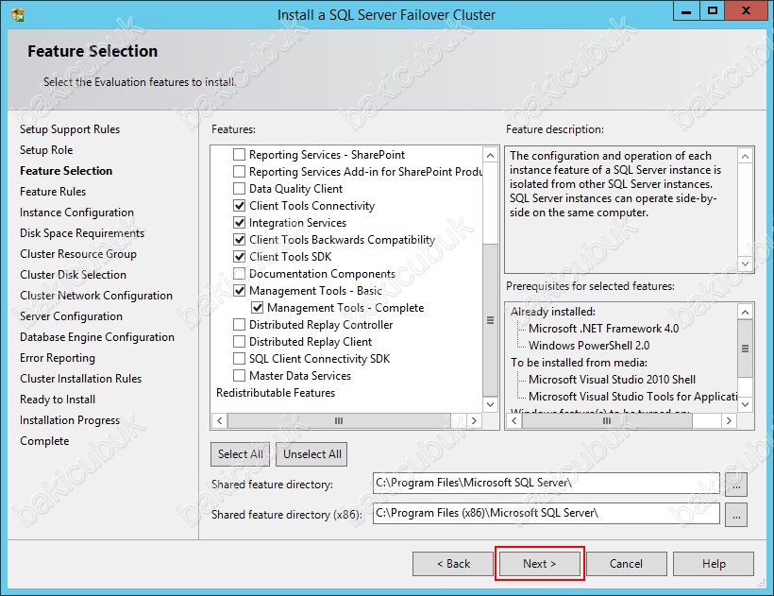Click Prerequisites horizontal scrollbar thumb
This screenshot has height=596, width=774.
coord(607,420)
